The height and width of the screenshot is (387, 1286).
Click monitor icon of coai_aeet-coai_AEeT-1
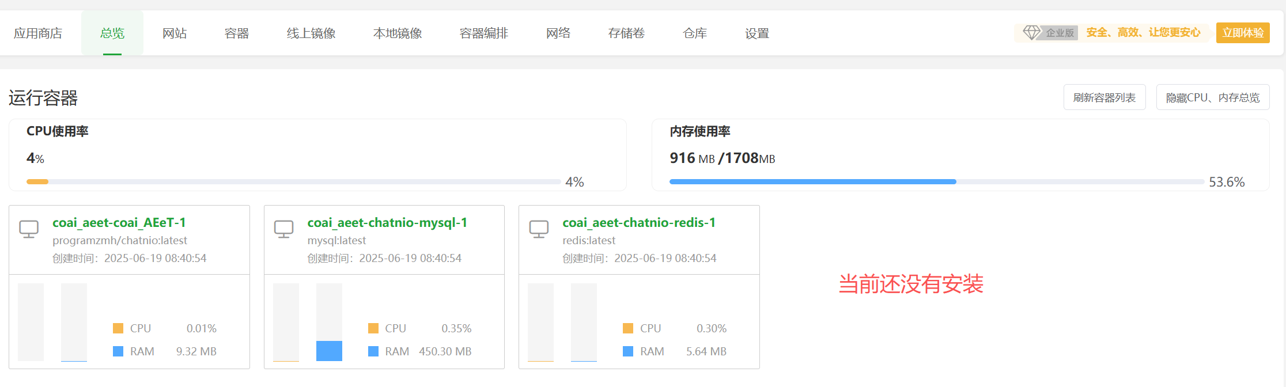29,229
